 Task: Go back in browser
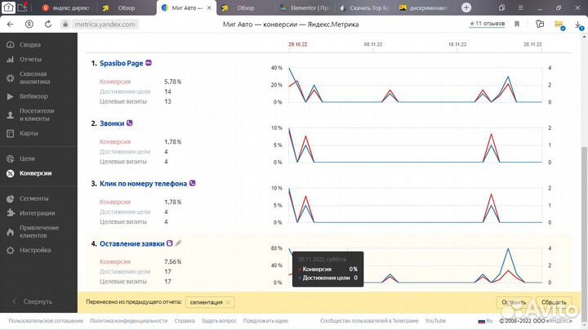10,25
